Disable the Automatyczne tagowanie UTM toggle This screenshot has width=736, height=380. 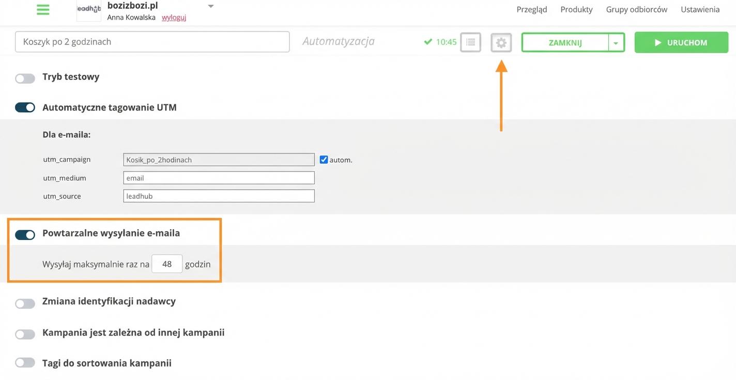(x=25, y=107)
